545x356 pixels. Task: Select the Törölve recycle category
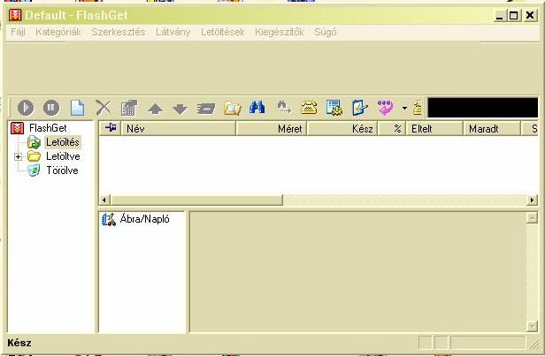[62, 170]
